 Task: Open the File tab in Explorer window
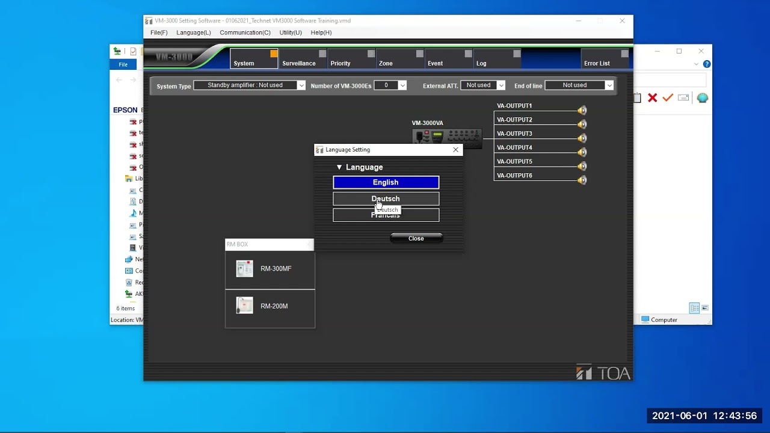tap(123, 64)
